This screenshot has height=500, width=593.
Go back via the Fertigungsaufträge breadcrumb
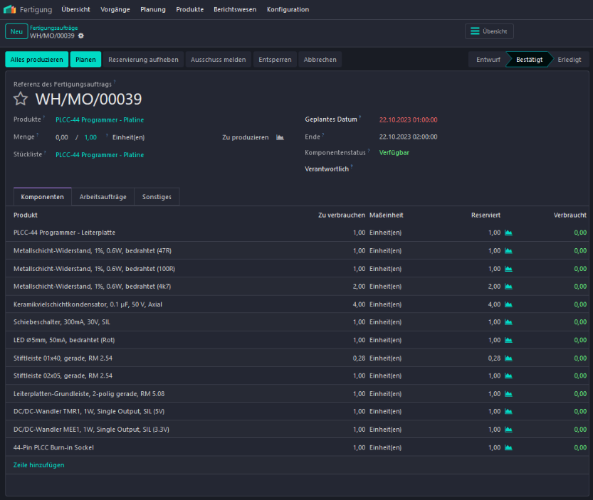[x=53, y=28]
